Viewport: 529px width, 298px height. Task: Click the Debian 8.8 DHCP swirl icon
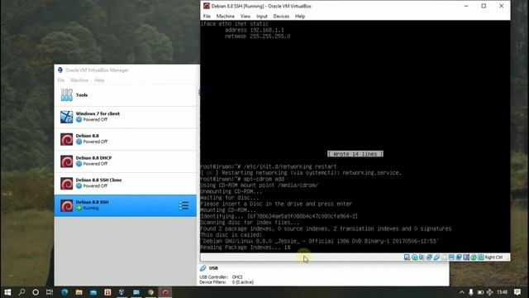click(66, 161)
